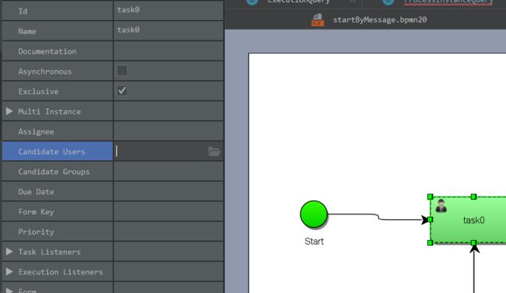
Task: Switch to the ExecutionQuery editor tab
Action: (298, 2)
